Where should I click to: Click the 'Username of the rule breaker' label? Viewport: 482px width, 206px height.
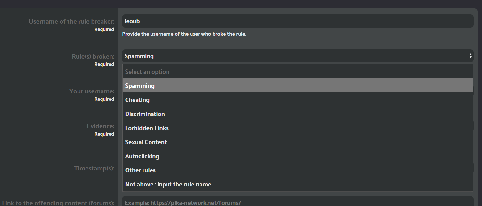coord(71,22)
